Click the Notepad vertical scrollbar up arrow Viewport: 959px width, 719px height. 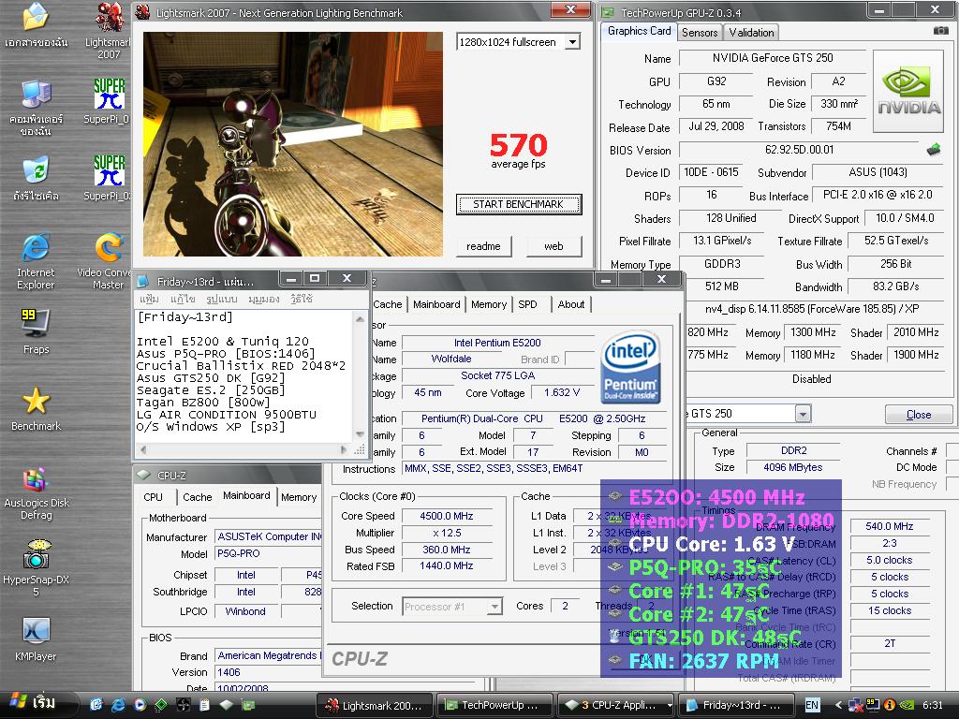tap(359, 318)
